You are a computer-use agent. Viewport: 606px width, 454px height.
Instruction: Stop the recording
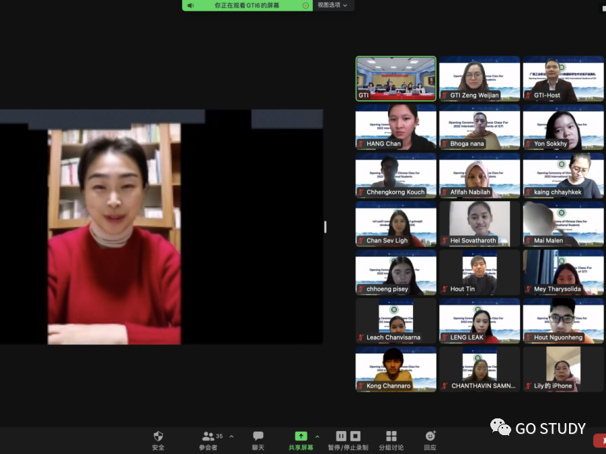(356, 436)
